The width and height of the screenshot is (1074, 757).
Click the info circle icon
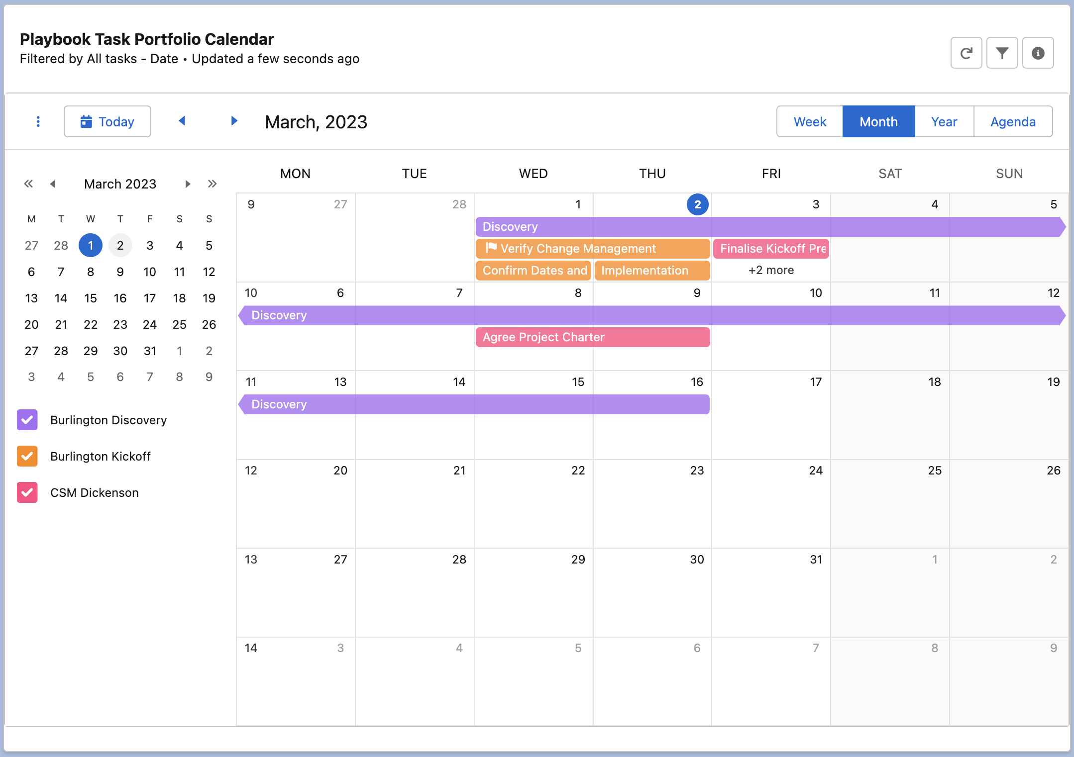tap(1038, 53)
